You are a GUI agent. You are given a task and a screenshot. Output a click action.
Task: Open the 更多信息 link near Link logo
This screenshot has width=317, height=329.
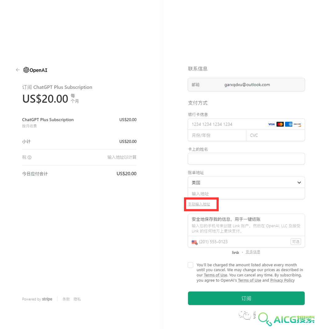253,252
